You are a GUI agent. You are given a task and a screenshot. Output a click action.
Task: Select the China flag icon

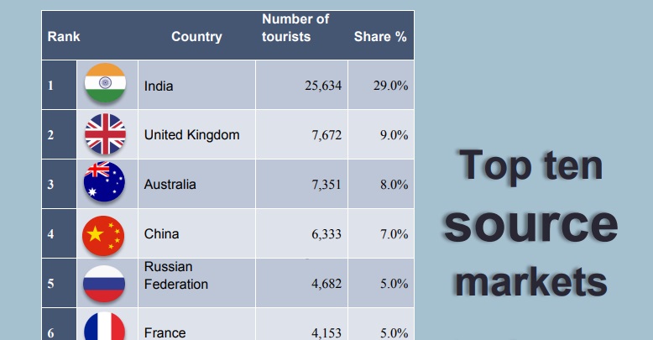tap(105, 233)
